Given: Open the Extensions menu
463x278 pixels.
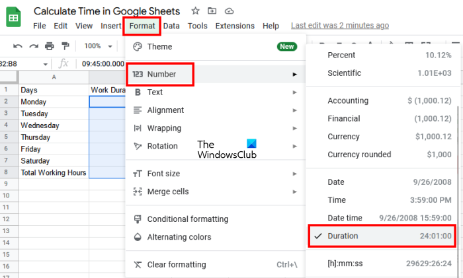Looking at the screenshot, I should (x=235, y=26).
